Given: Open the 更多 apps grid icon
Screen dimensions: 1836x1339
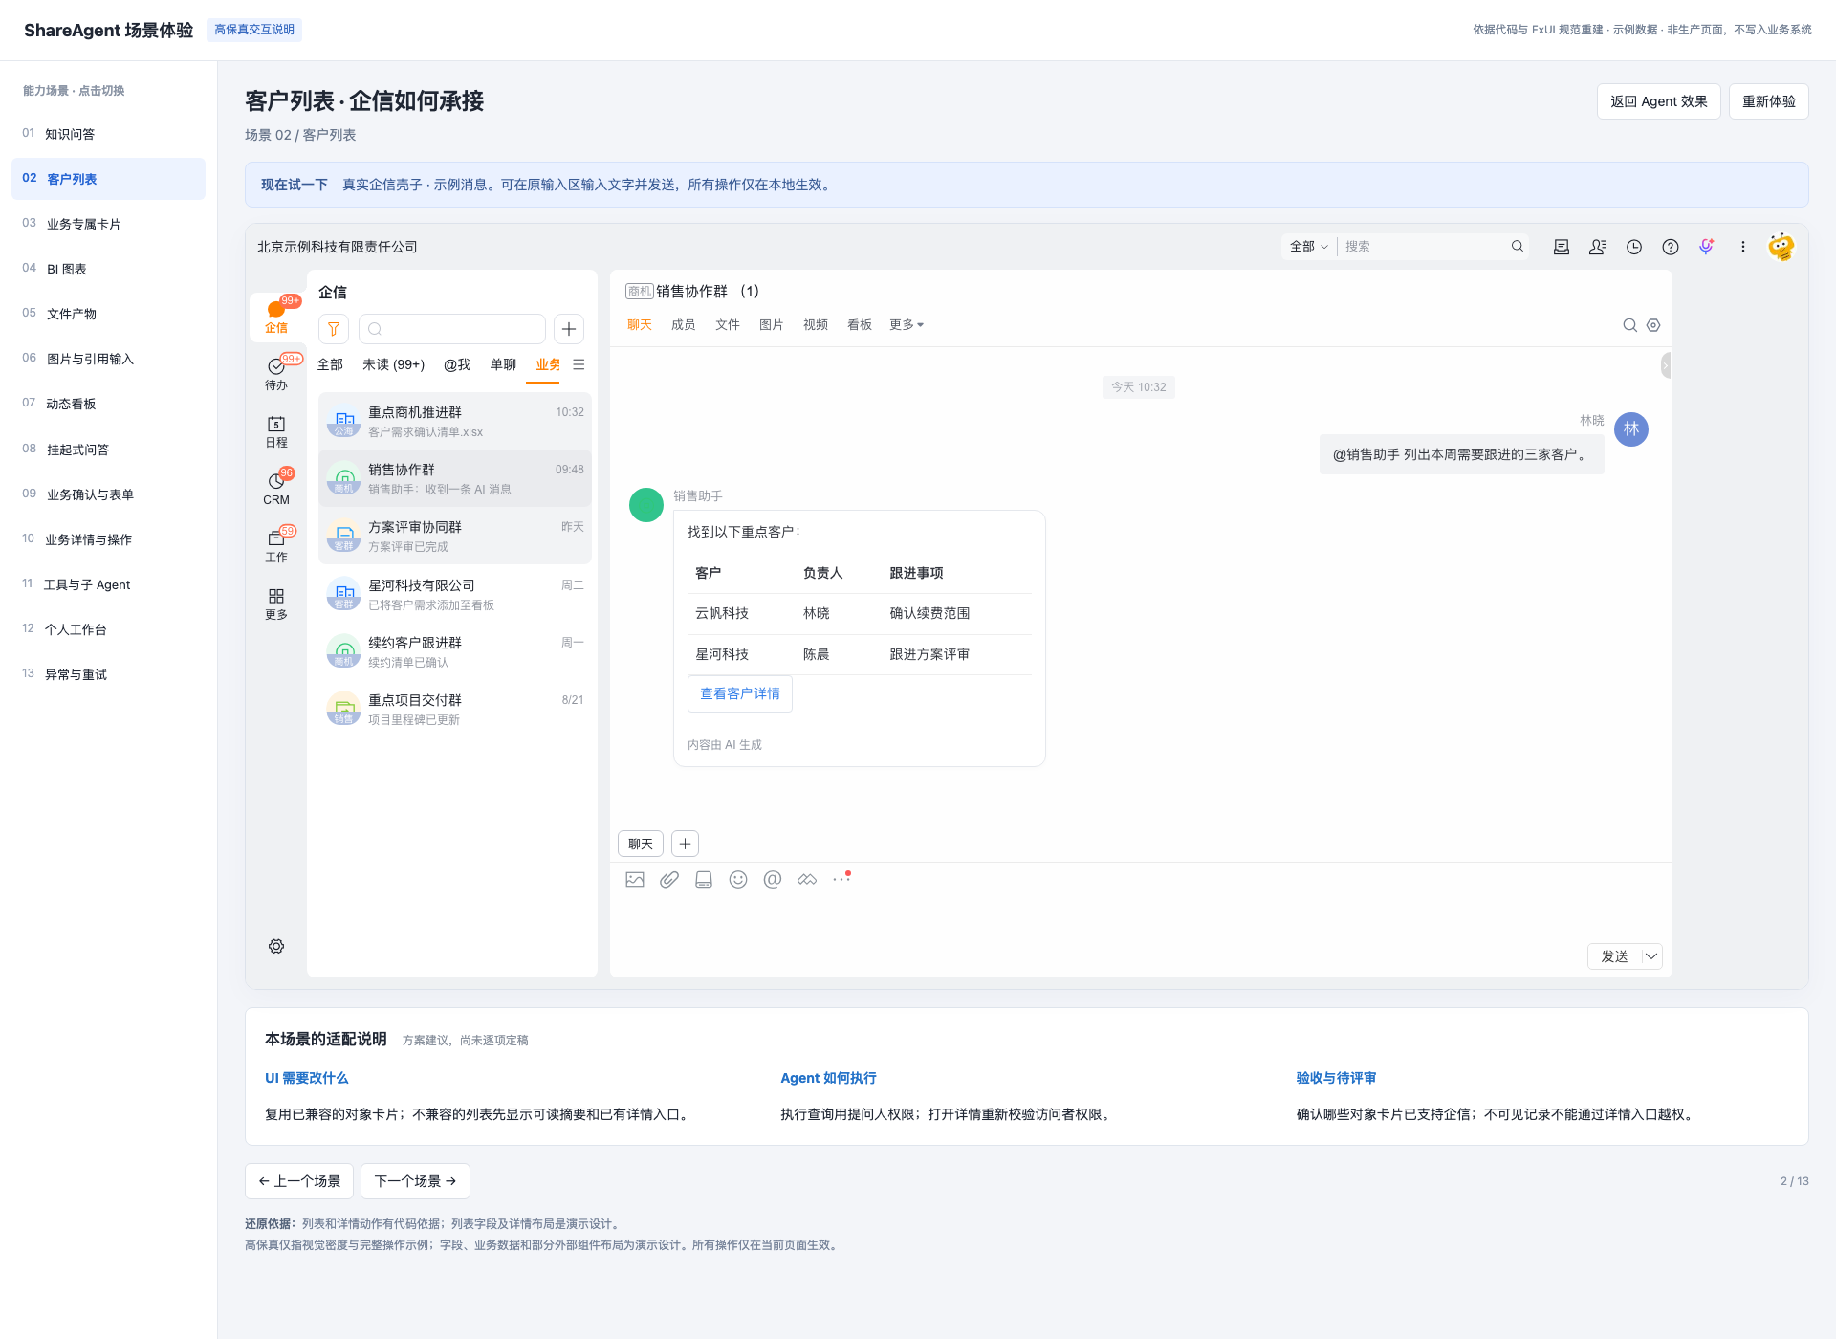Looking at the screenshot, I should pyautogui.click(x=276, y=604).
